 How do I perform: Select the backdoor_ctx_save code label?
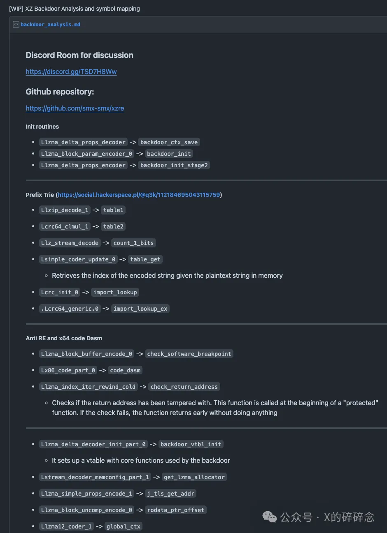coord(169,142)
